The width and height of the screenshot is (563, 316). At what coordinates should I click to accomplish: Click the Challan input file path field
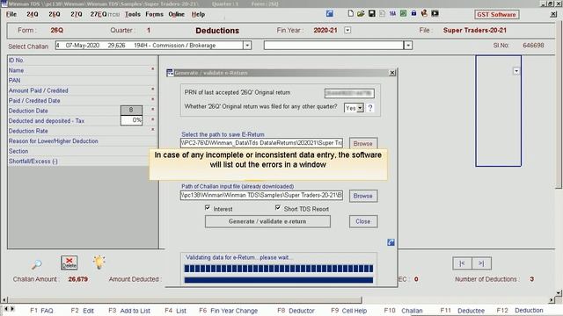261,195
